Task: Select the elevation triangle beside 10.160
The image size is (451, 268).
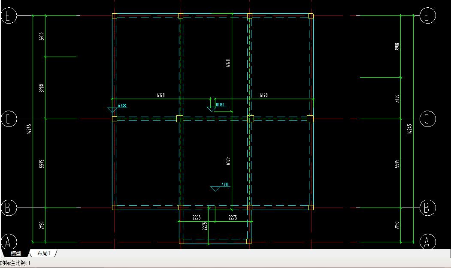Action: (212, 109)
